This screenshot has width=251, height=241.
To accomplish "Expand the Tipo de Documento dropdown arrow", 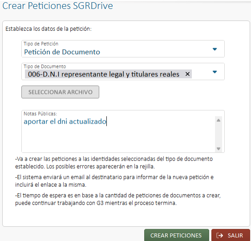I will [215, 72].
